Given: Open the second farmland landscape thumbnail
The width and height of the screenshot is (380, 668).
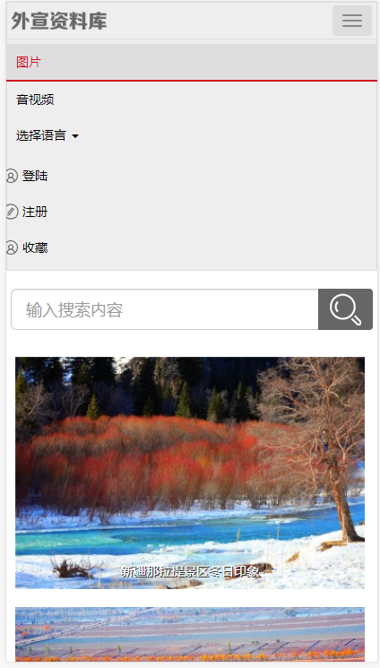Looking at the screenshot, I should click(190, 634).
